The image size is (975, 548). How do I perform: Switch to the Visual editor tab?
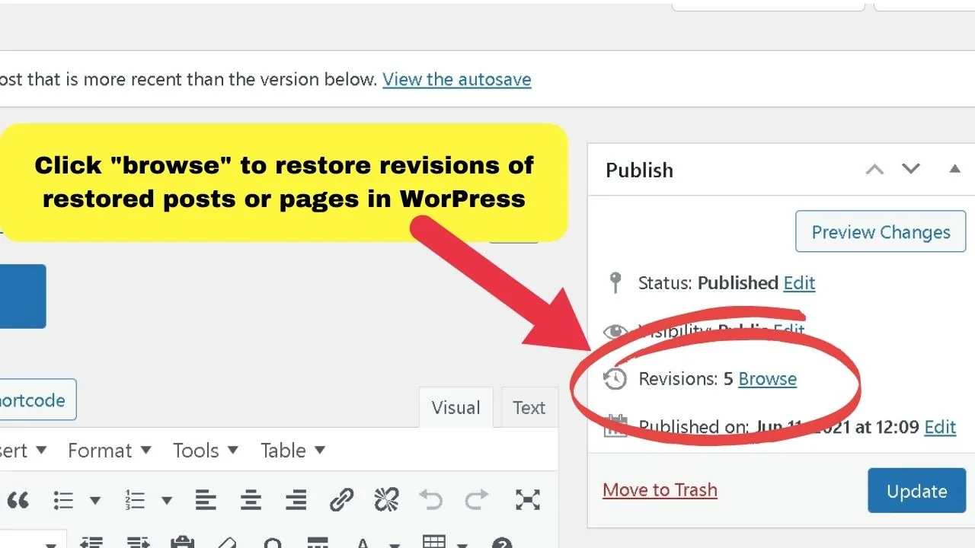[x=456, y=407]
